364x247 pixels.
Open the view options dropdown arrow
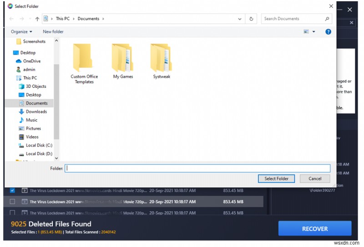[313, 31]
